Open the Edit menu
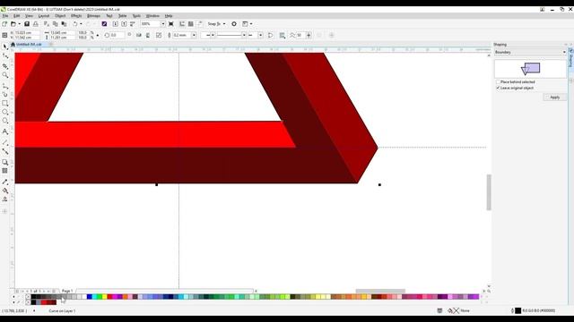This screenshot has height=322, width=574. pyautogui.click(x=16, y=16)
